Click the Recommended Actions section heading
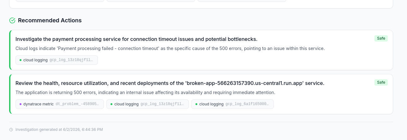 tap(50, 20)
